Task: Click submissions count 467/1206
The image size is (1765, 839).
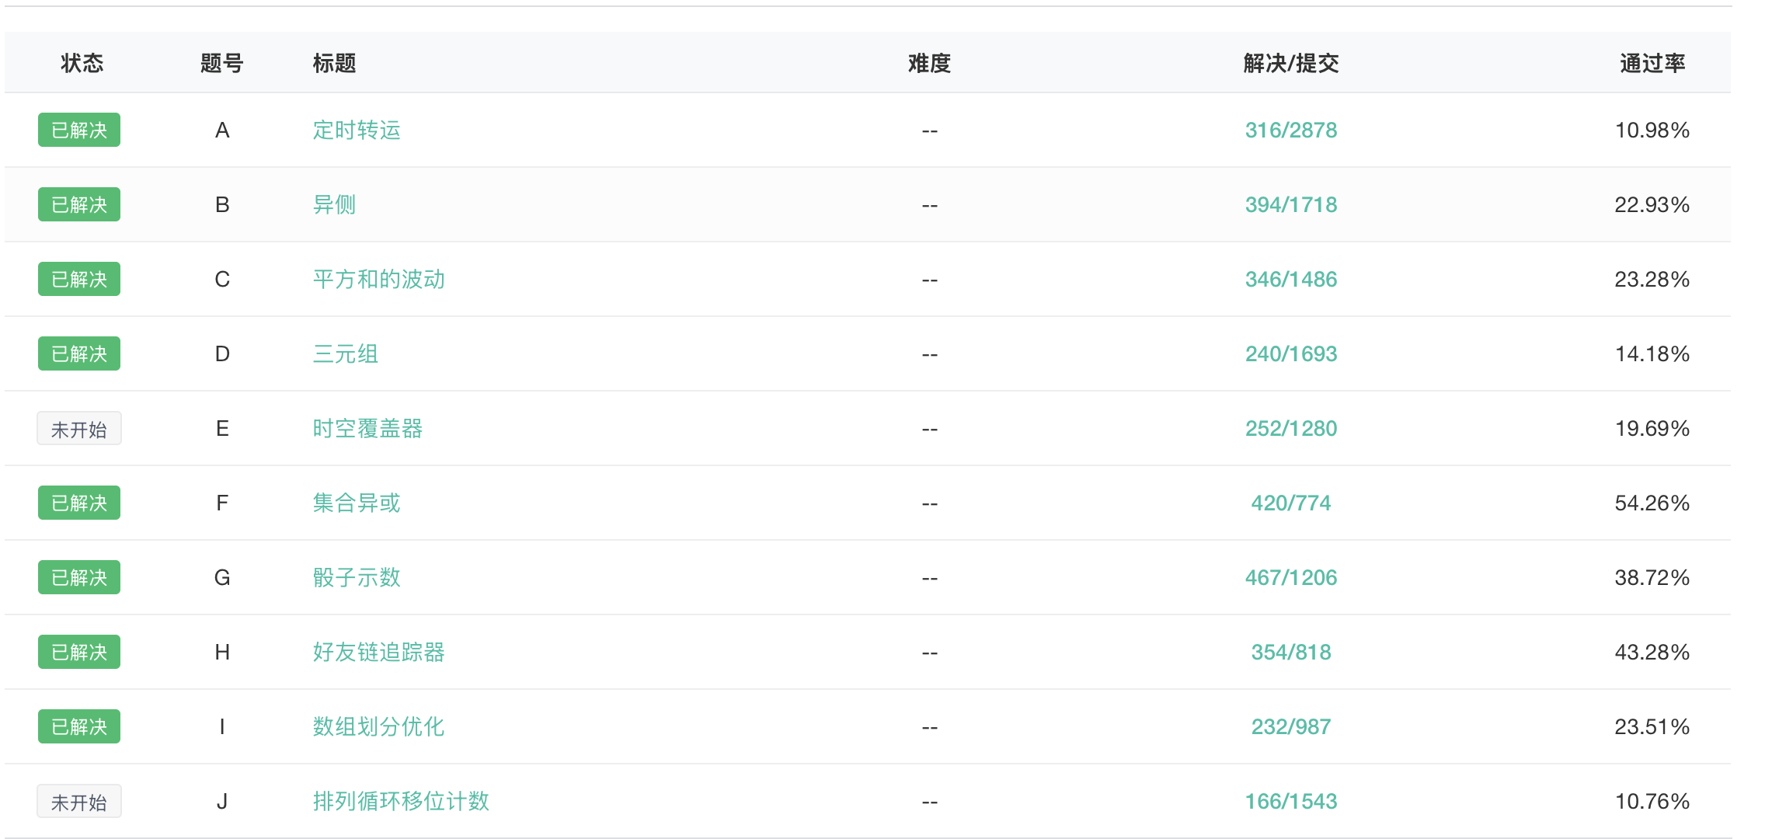Action: click(1291, 577)
